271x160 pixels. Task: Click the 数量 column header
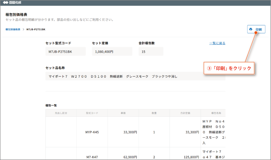click(x=154, y=113)
